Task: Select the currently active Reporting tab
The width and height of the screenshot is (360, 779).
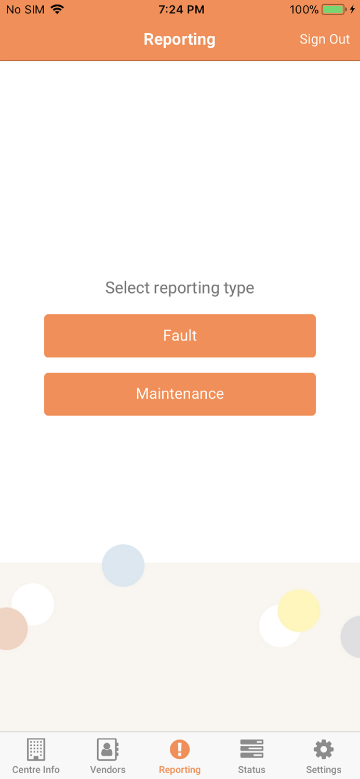Action: pyautogui.click(x=180, y=756)
